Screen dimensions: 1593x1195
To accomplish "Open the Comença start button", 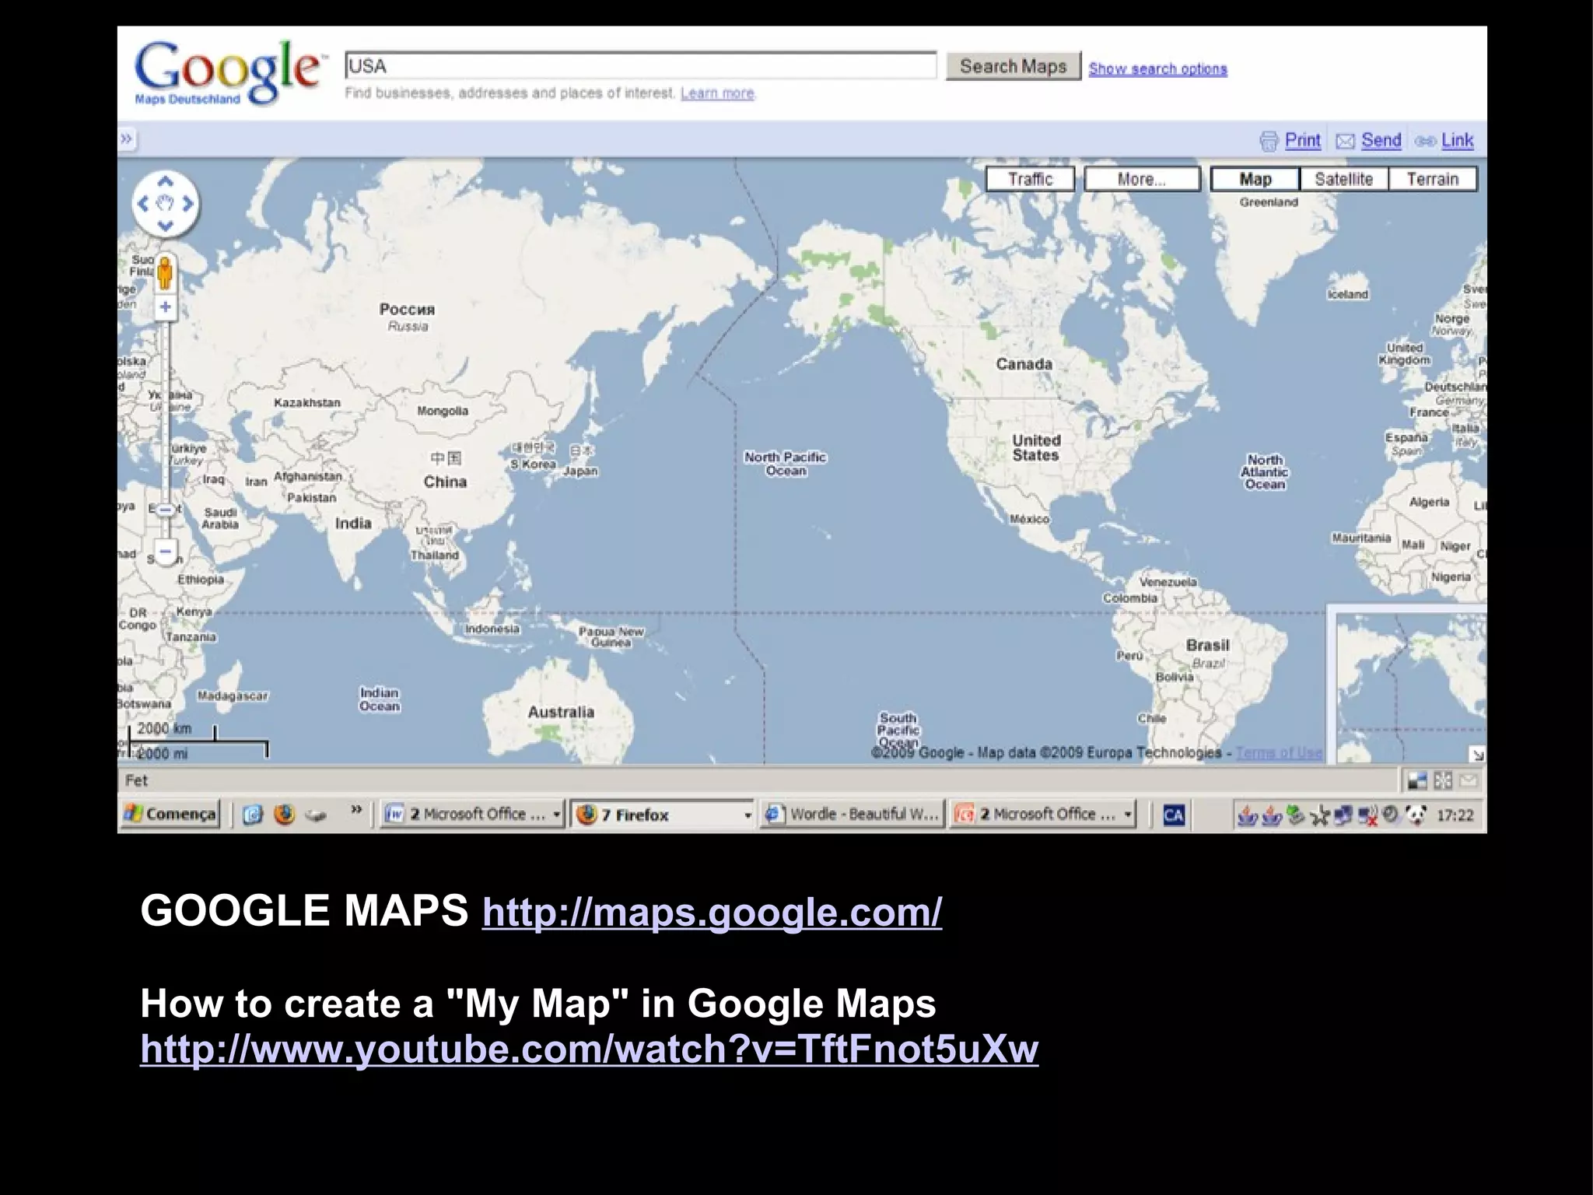I will pyautogui.click(x=170, y=814).
